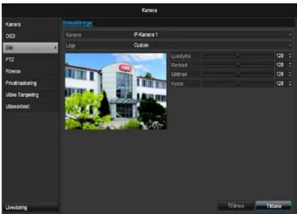Screen dimensions: 297x214
Task: Adjust Nyans with its stepper arrows
Action: 290,84
